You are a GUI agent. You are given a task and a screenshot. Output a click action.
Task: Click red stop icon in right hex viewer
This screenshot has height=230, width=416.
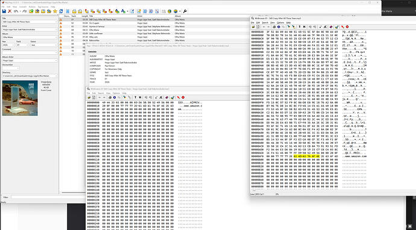347,26
